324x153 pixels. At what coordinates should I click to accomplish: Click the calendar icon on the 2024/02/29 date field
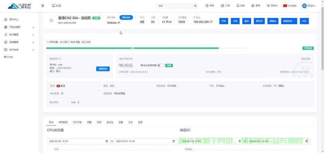[x=107, y=141]
